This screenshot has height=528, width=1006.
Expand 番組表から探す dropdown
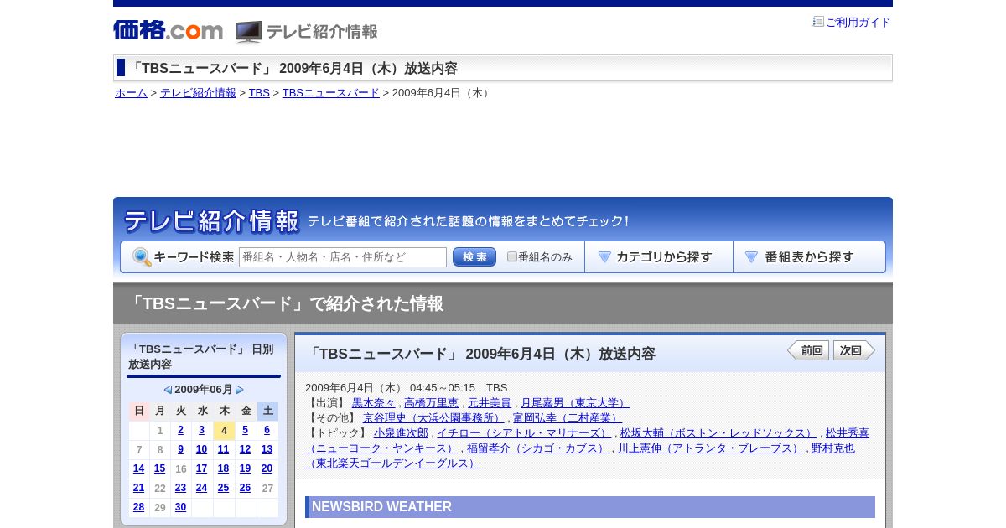(x=809, y=257)
